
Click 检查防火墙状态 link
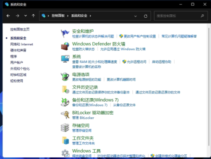tap(84, 49)
